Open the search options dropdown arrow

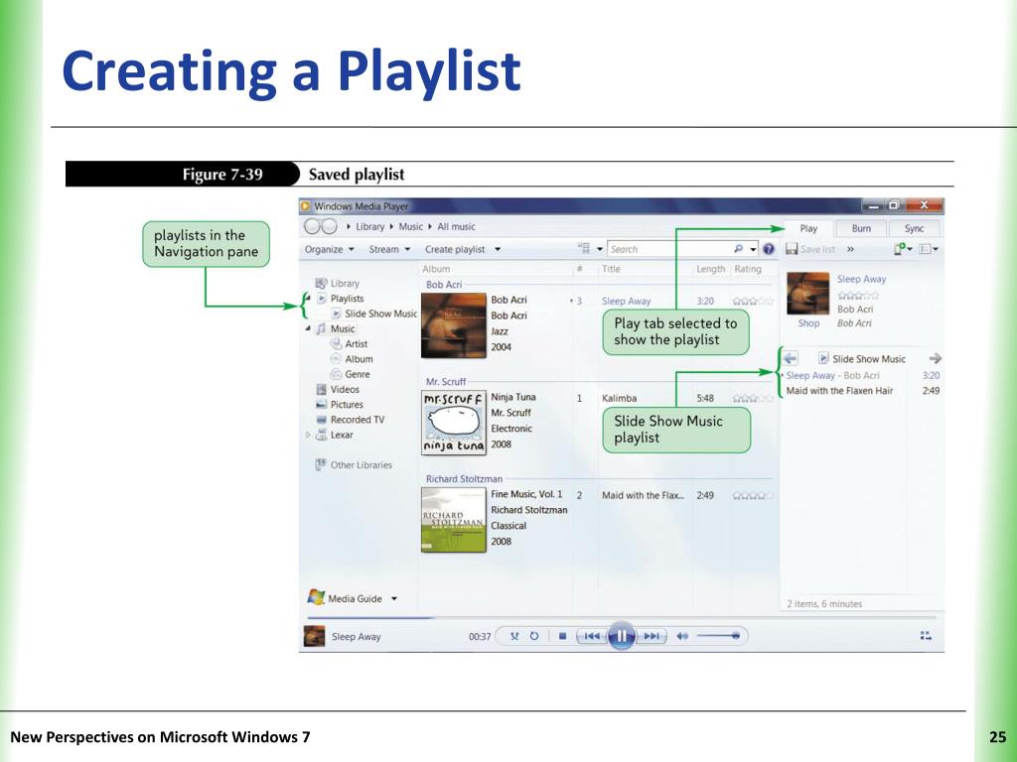753,249
